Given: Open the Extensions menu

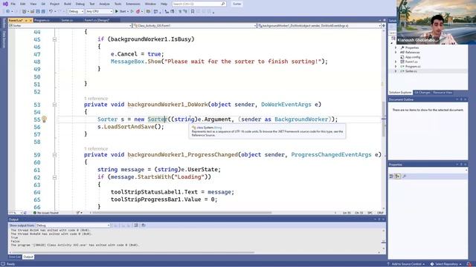Looking at the screenshot, I should pyautogui.click(x=133, y=4).
